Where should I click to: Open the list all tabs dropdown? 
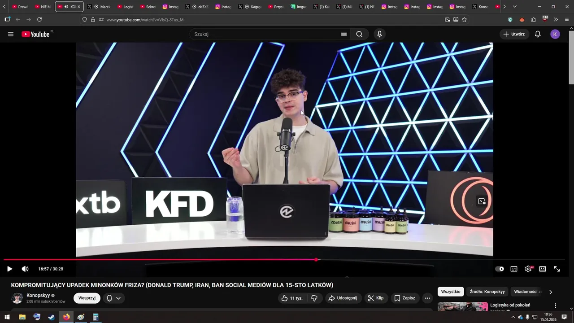tap(514, 7)
